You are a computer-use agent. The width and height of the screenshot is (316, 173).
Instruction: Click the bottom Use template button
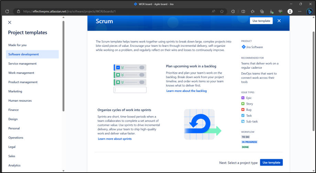pyautogui.click(x=271, y=163)
